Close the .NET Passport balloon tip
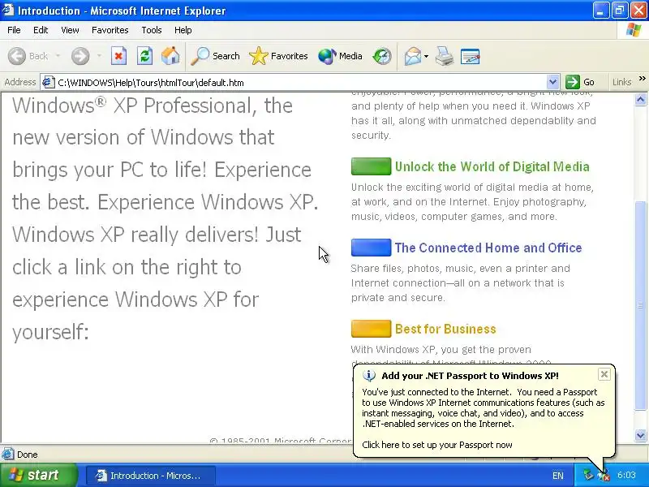 click(x=604, y=374)
